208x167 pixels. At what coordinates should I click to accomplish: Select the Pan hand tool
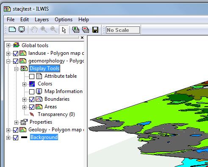click(x=34, y=30)
